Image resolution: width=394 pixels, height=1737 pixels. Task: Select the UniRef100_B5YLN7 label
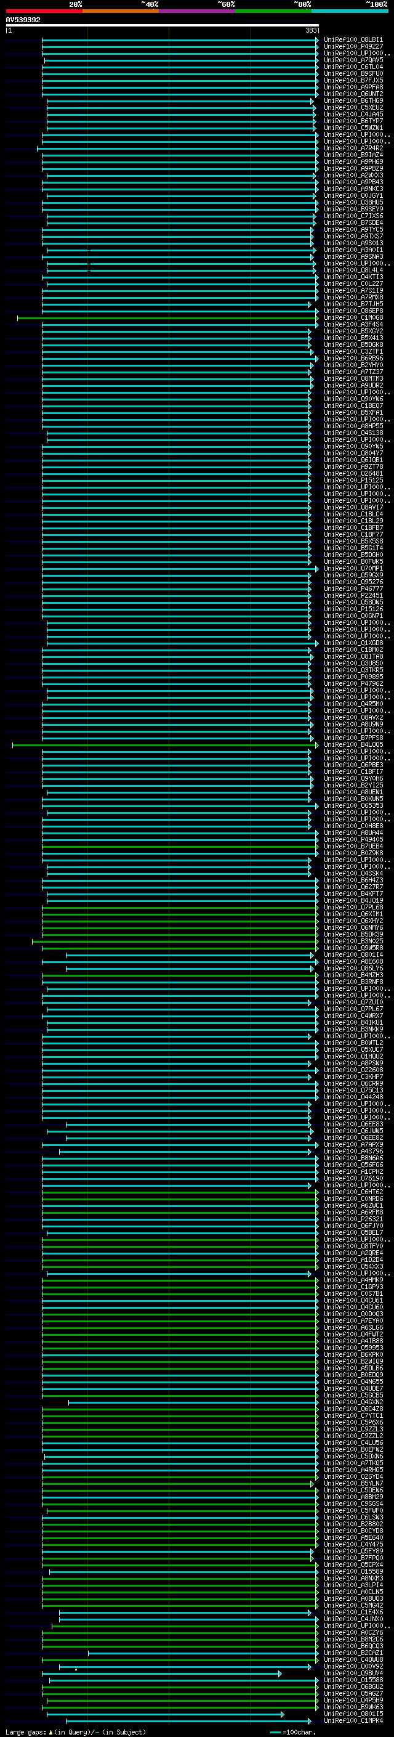pos(353,1484)
